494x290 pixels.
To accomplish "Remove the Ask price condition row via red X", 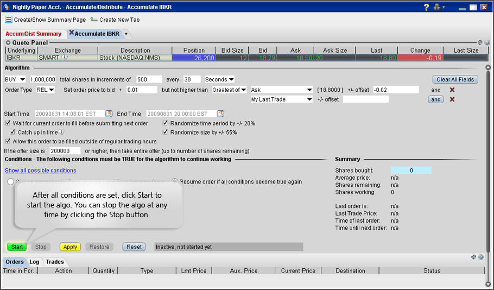I will pyautogui.click(x=452, y=90).
